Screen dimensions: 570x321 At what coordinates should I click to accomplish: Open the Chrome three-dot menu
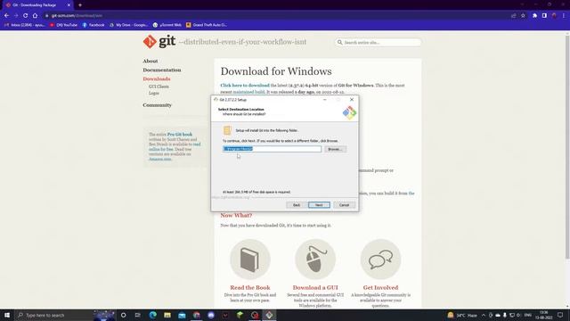click(564, 16)
